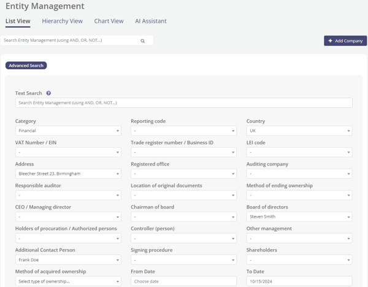This screenshot has width=368, height=287.
Task: Expand the Reporting code dropdown
Action: 183,131
